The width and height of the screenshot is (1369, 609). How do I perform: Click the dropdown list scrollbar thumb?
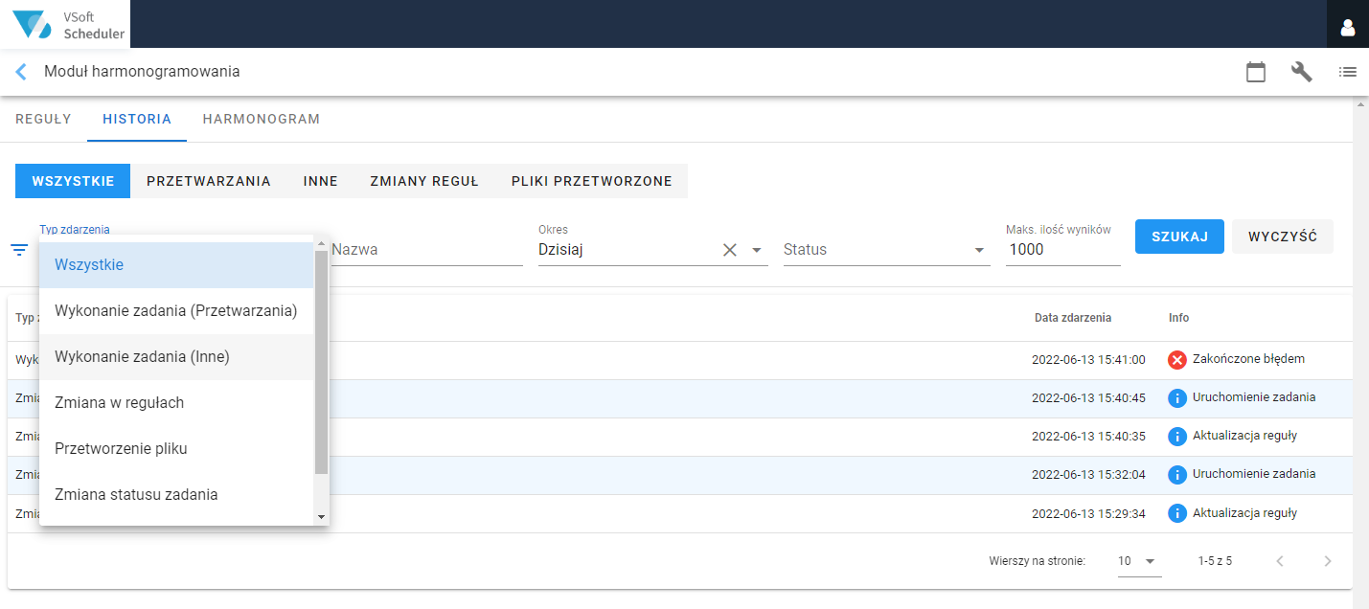click(x=321, y=362)
